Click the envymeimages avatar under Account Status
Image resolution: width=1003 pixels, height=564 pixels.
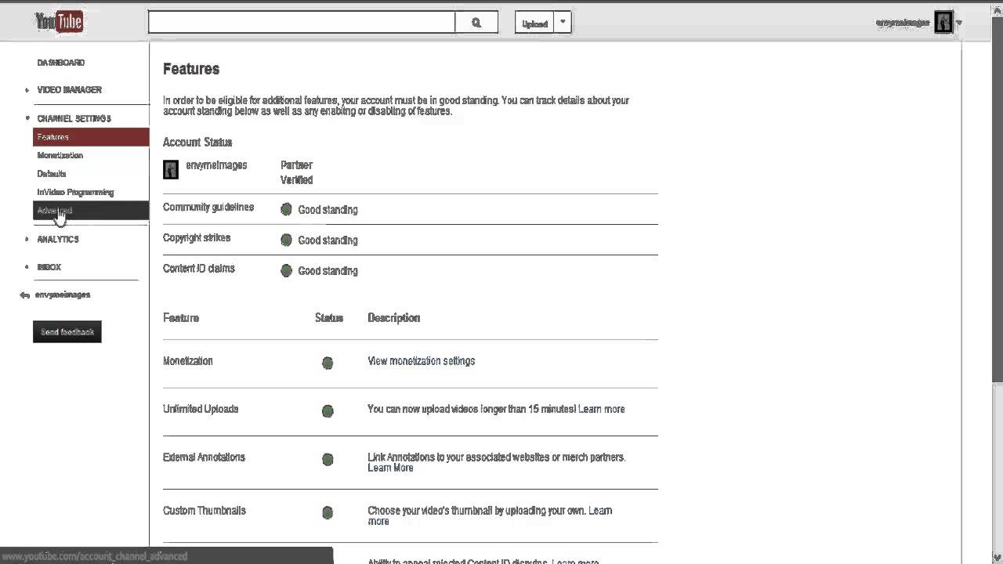171,169
